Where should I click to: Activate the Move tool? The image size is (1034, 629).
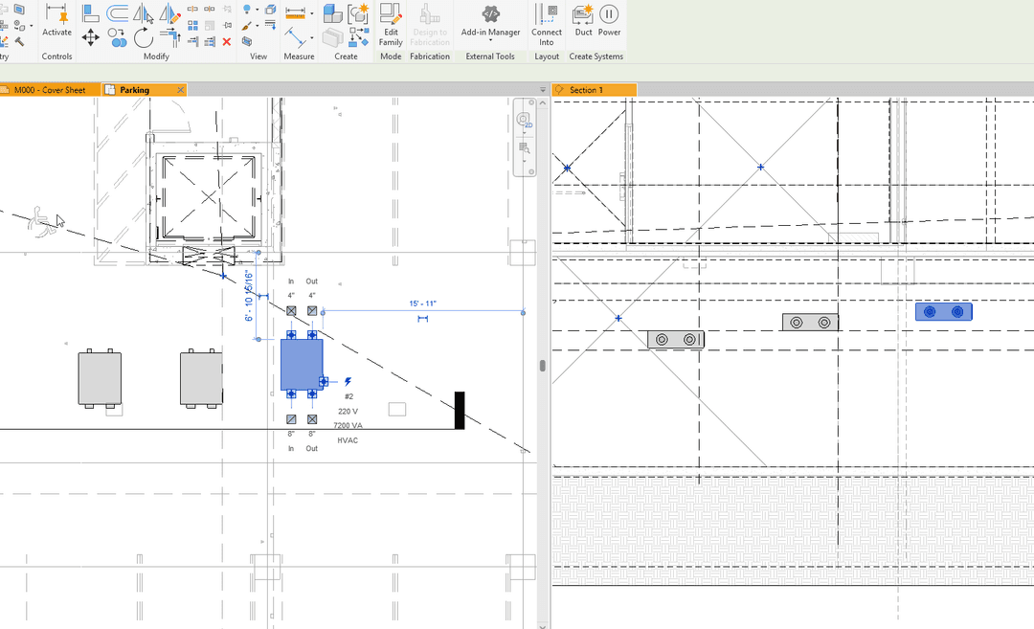pos(90,37)
